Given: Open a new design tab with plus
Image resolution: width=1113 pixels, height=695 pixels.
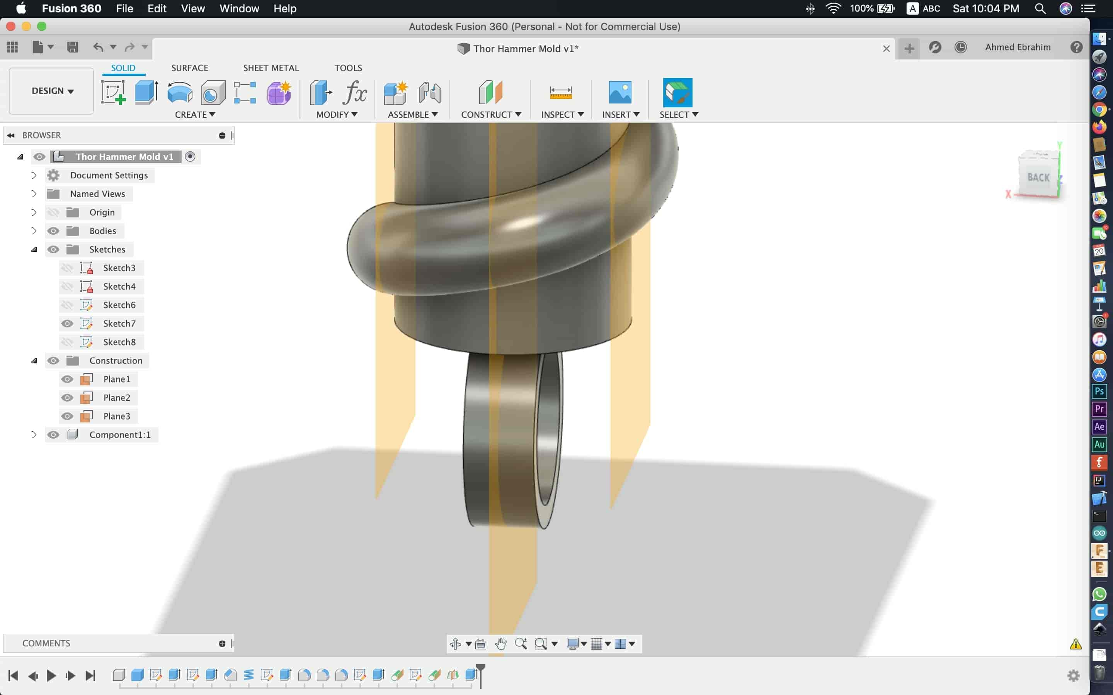Looking at the screenshot, I should click(909, 48).
